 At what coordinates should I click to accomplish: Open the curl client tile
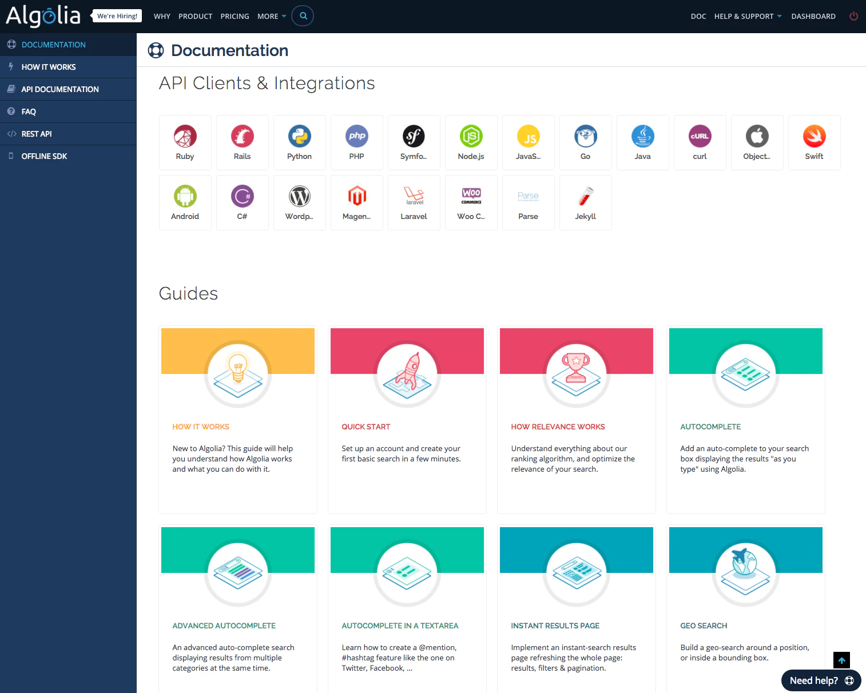pos(700,142)
